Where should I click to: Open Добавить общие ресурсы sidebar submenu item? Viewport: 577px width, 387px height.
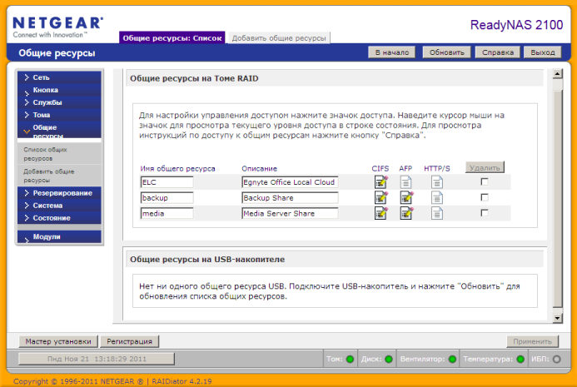59,176
